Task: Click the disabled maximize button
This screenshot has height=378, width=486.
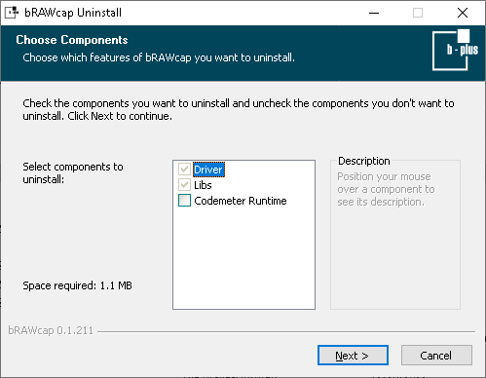Action: point(418,13)
